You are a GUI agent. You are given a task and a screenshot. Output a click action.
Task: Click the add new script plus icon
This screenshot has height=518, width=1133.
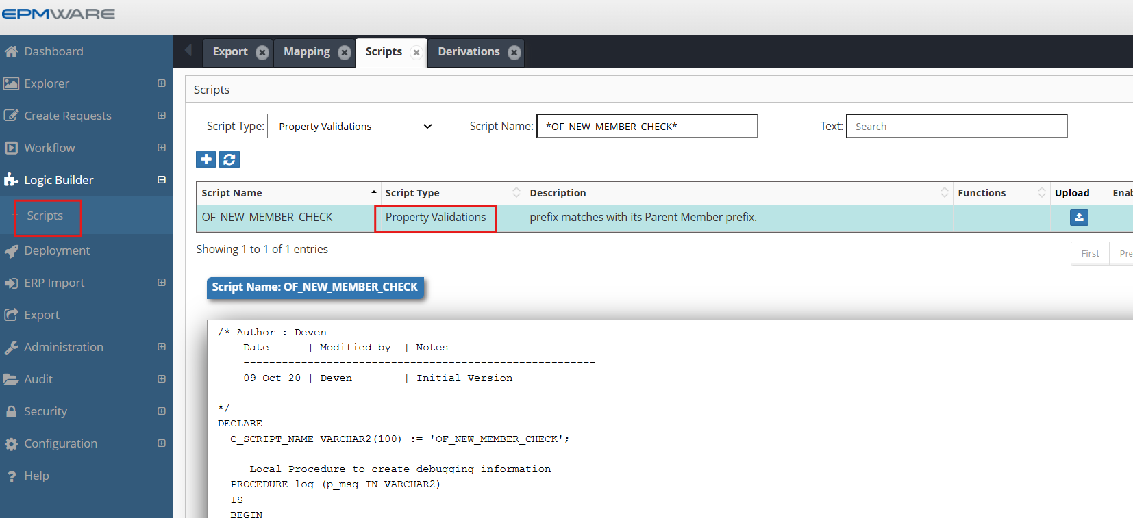pyautogui.click(x=206, y=159)
